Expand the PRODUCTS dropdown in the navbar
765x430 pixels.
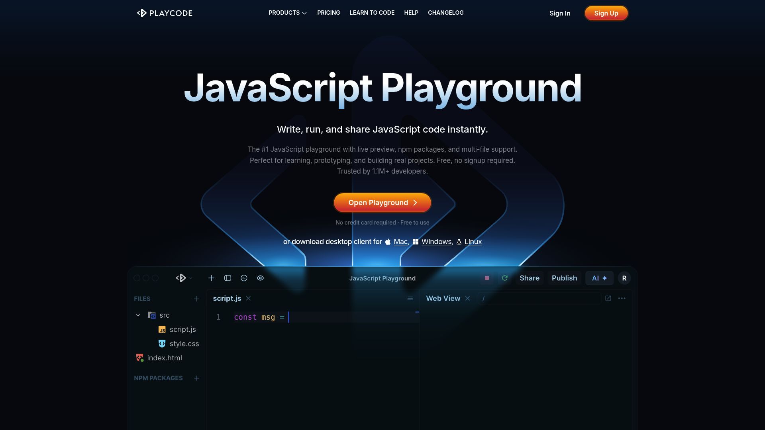pos(287,13)
